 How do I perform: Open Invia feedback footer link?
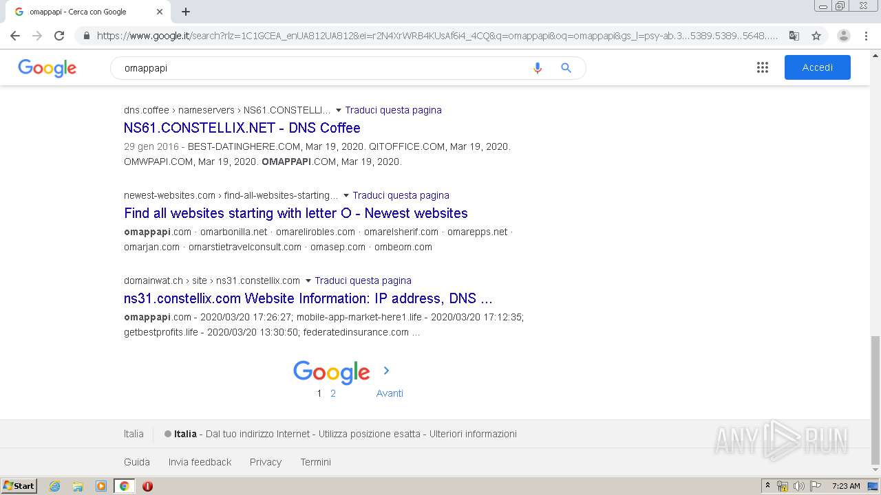coord(200,462)
